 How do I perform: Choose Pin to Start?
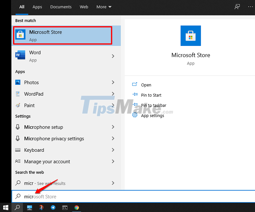pyautogui.click(x=151, y=95)
